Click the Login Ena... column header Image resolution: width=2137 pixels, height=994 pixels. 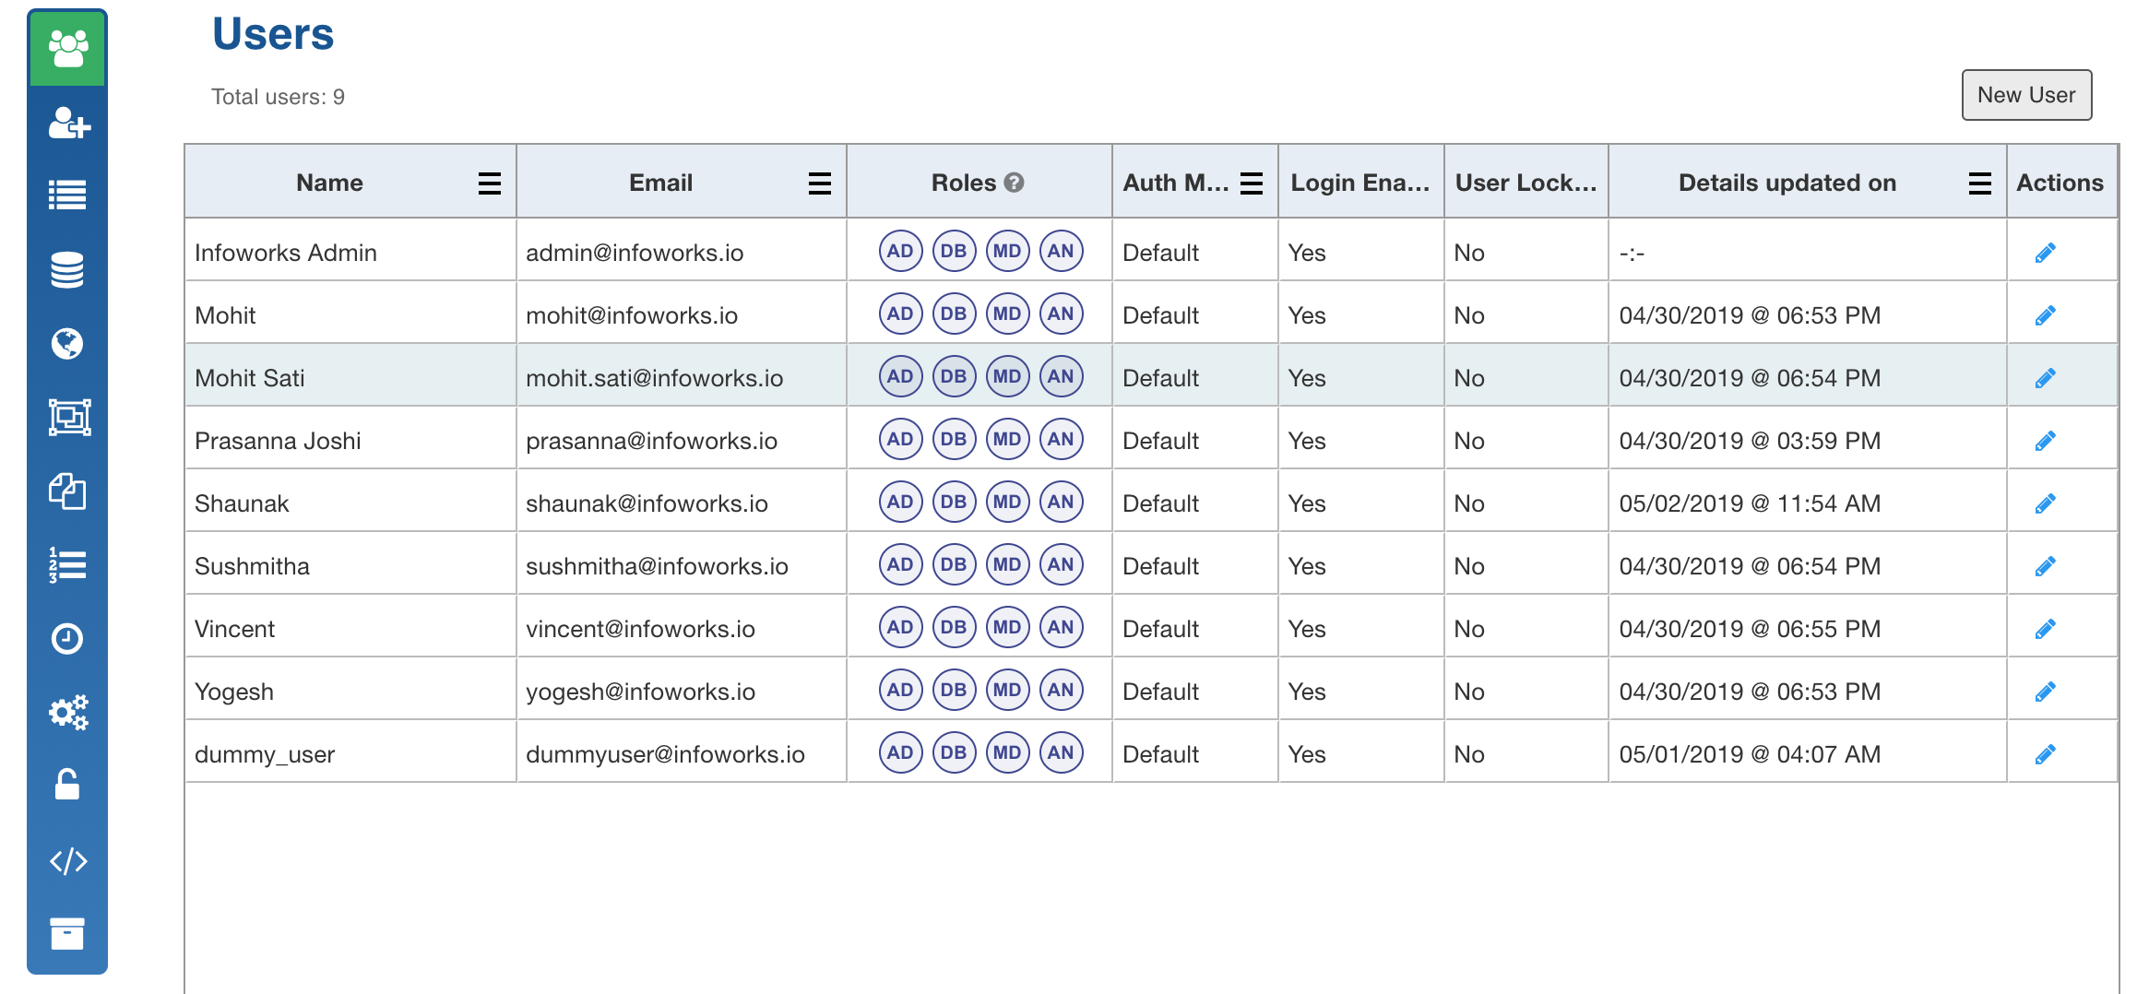tap(1360, 183)
